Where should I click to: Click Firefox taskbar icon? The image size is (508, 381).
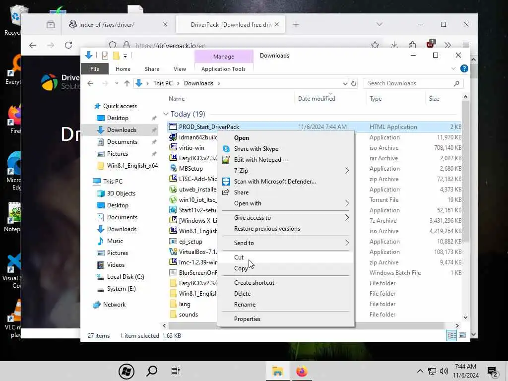302,371
